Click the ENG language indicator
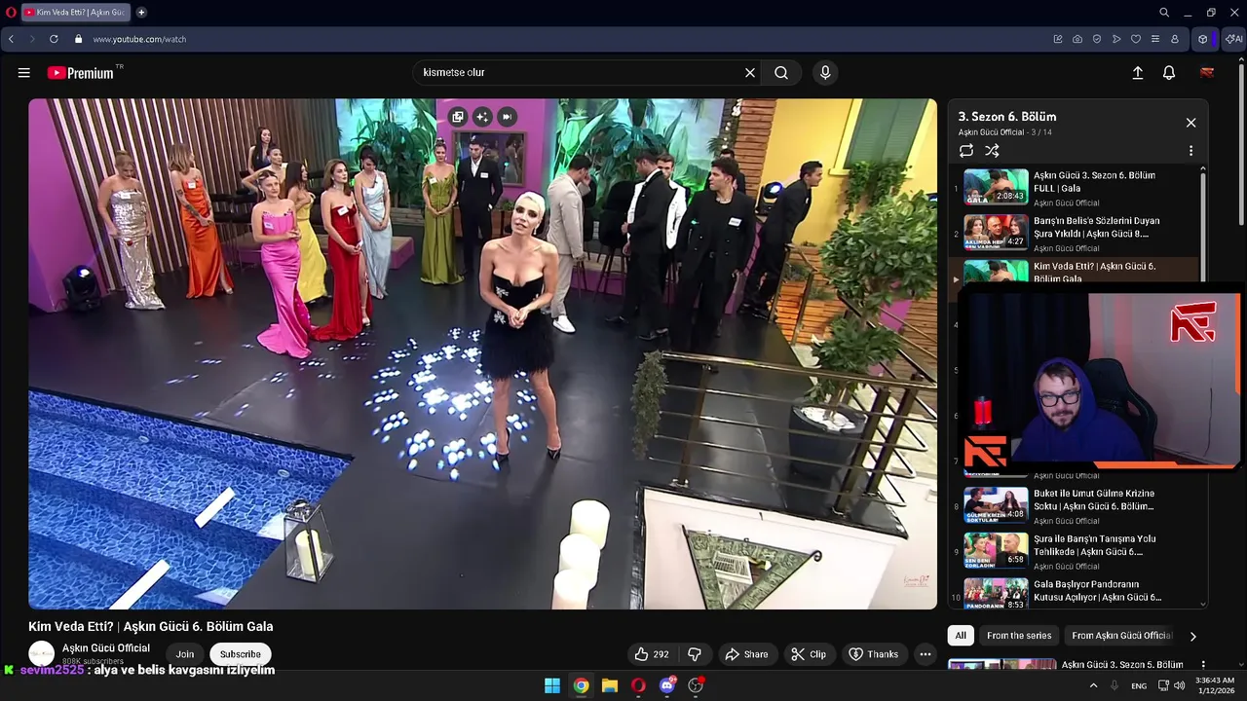This screenshot has width=1247, height=701. click(x=1139, y=686)
